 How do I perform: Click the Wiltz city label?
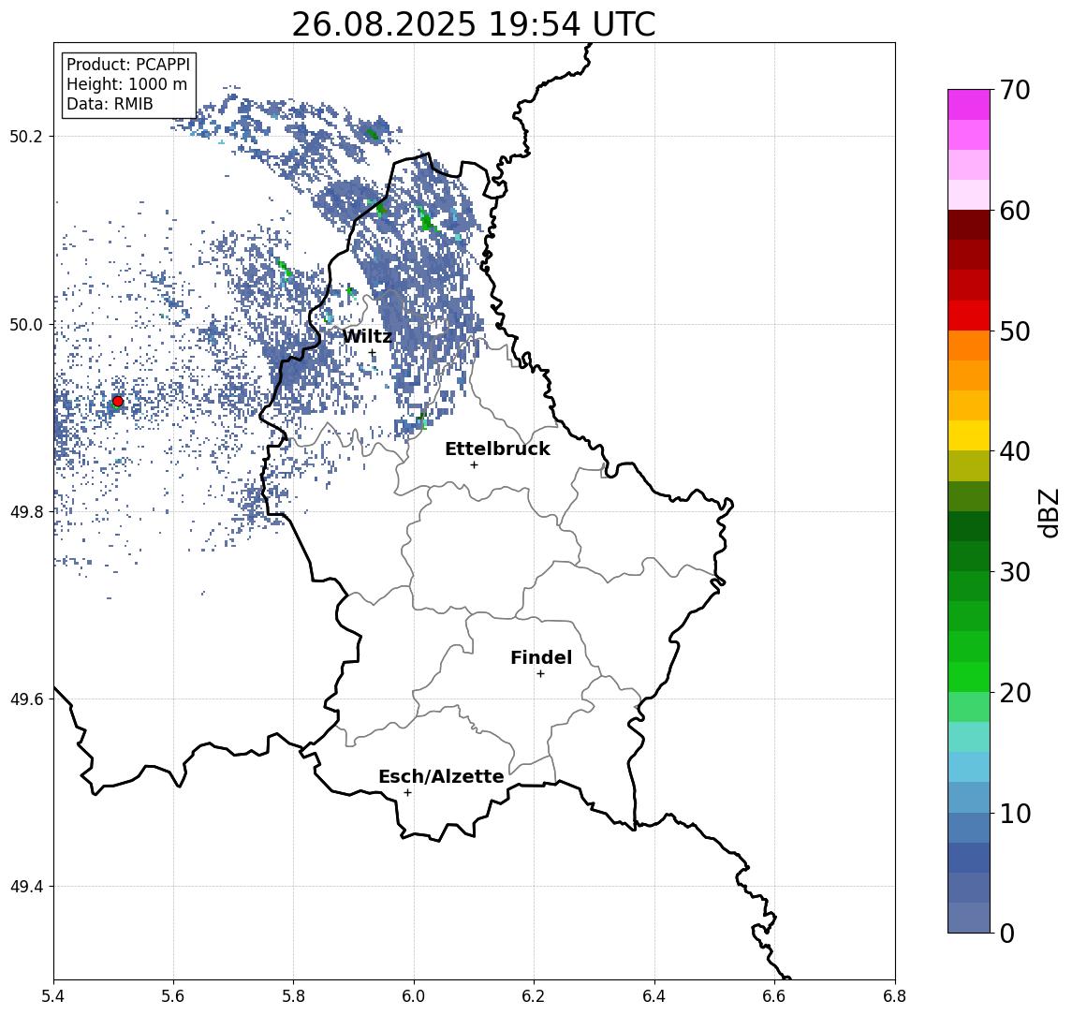(x=367, y=336)
